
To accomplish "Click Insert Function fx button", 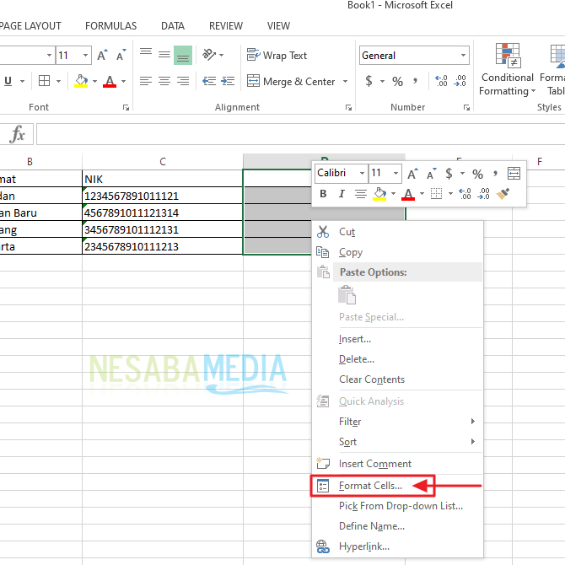I will coord(18,134).
